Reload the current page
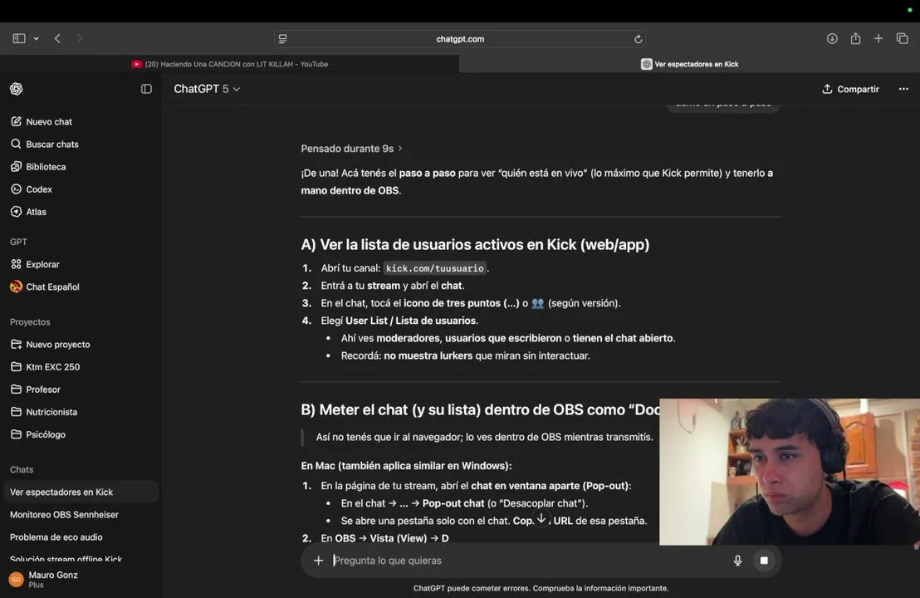Image resolution: width=920 pixels, height=598 pixels. 638,39
